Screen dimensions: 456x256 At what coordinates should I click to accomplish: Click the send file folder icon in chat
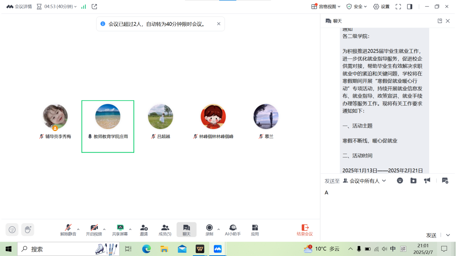pos(413,181)
